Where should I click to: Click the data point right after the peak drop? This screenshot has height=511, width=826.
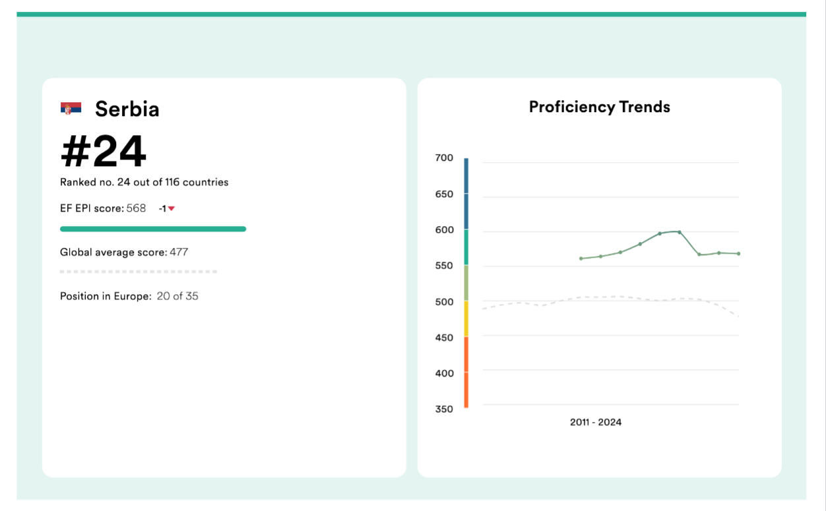tap(699, 255)
